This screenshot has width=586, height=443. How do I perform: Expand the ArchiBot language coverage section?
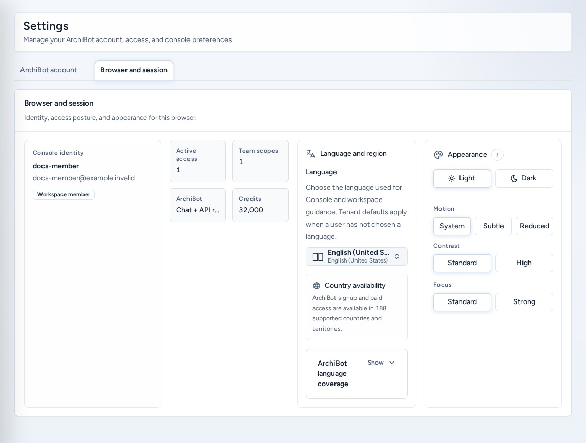click(357, 373)
